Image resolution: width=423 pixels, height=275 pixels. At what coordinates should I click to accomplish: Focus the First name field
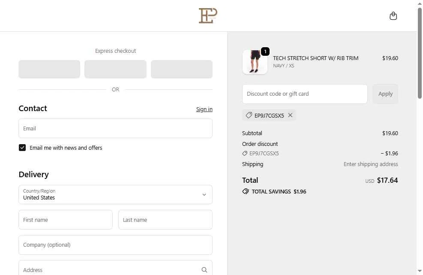coord(66,220)
